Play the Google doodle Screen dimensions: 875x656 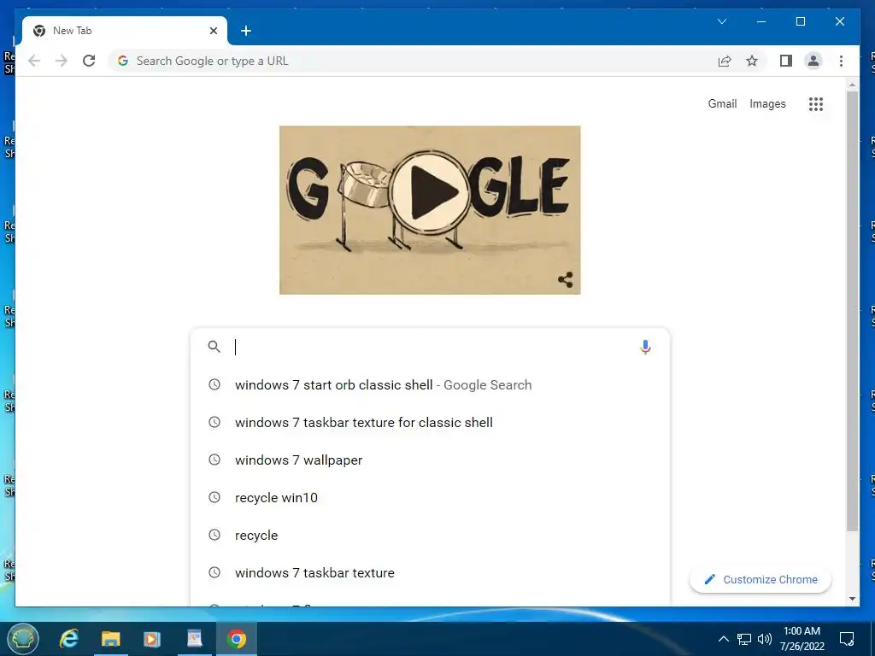(431, 192)
